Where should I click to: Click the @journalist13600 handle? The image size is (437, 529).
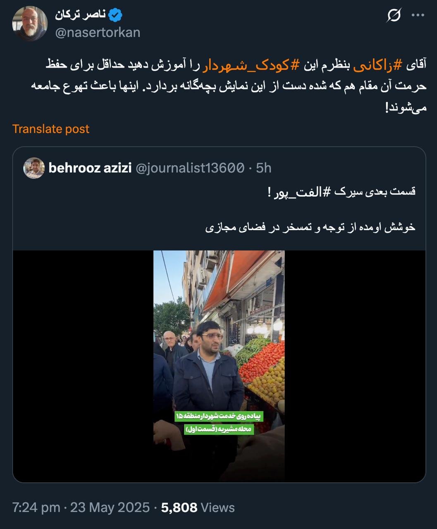click(x=190, y=168)
